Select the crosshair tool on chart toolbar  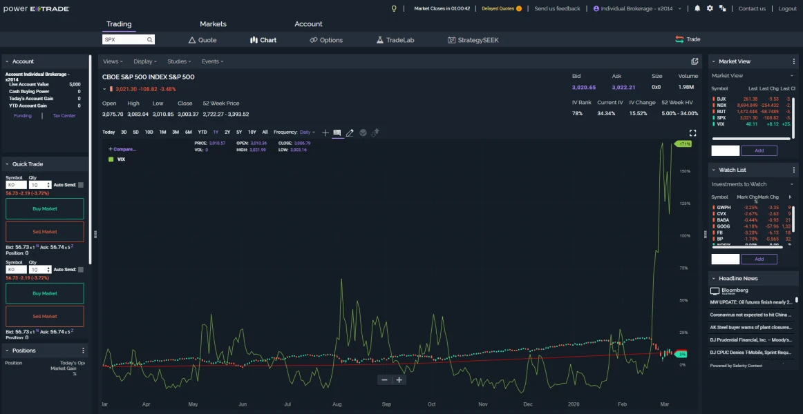325,132
